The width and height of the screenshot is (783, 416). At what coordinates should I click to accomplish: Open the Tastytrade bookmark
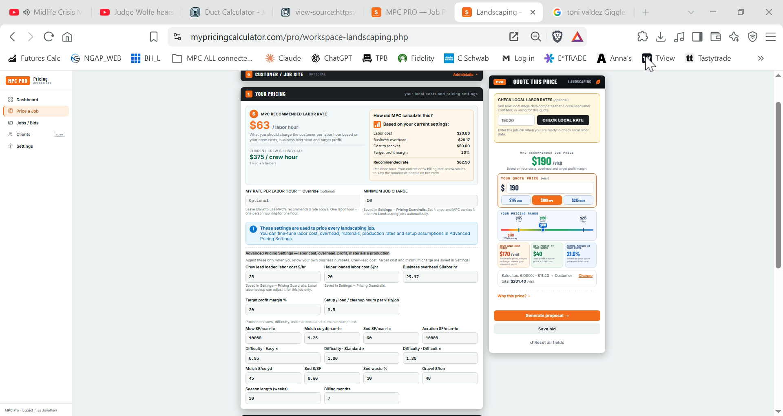click(x=708, y=58)
